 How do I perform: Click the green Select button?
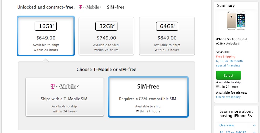[228, 76]
